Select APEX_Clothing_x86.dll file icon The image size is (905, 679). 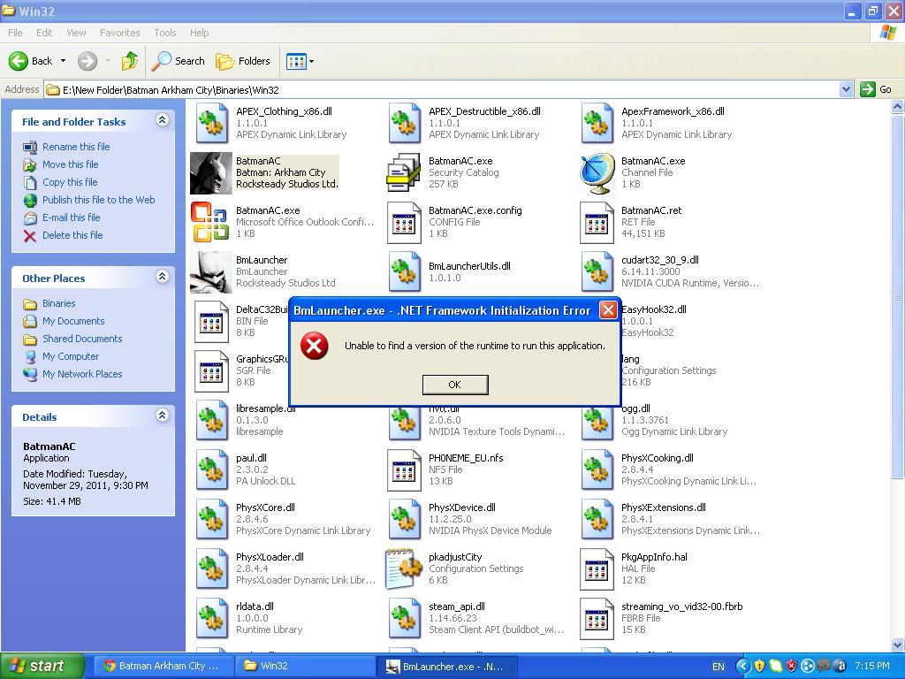tap(211, 123)
